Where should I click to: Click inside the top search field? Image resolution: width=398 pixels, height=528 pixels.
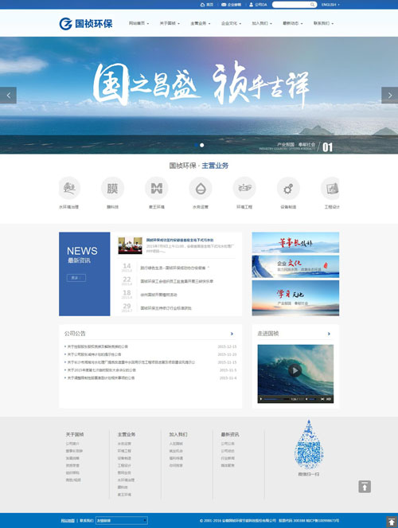[291, 4]
